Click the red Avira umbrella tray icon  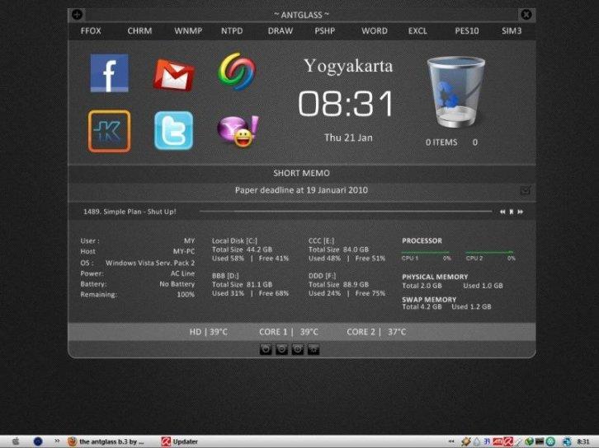508,441
